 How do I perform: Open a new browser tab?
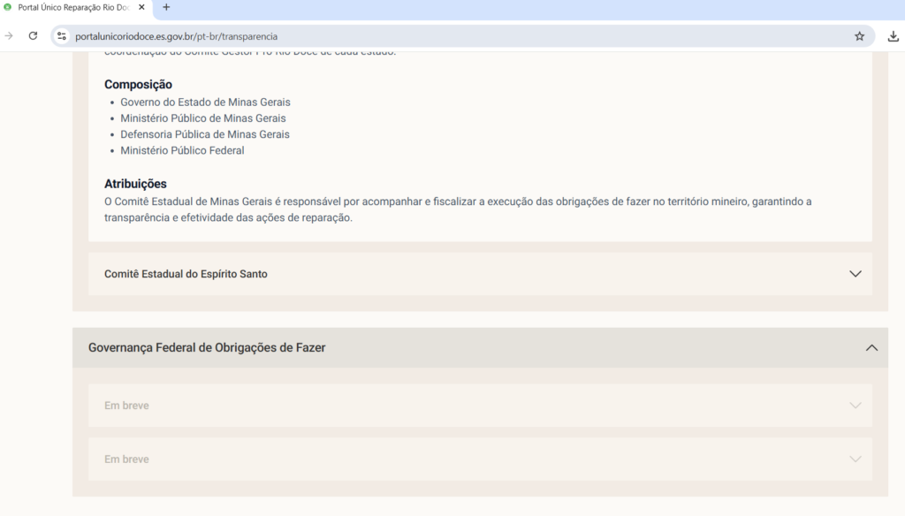point(166,7)
